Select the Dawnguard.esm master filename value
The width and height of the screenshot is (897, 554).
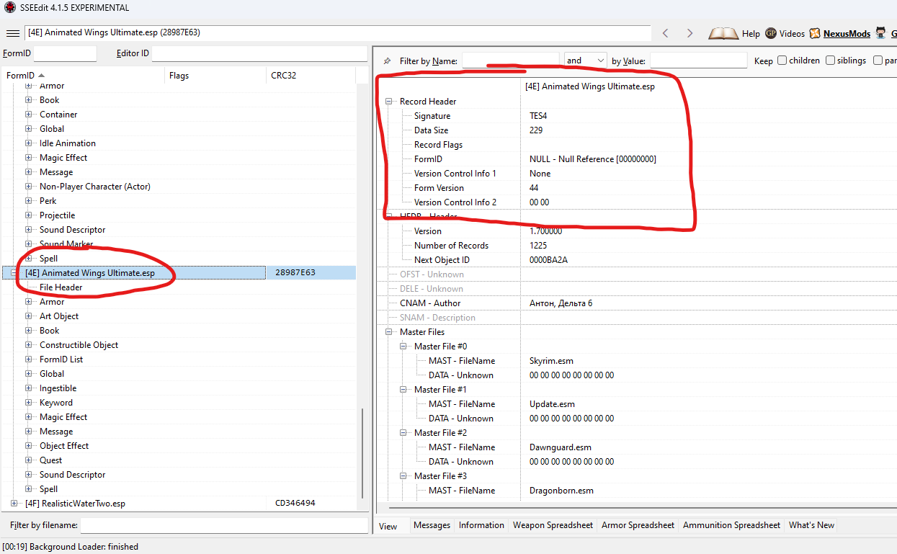pyautogui.click(x=561, y=447)
